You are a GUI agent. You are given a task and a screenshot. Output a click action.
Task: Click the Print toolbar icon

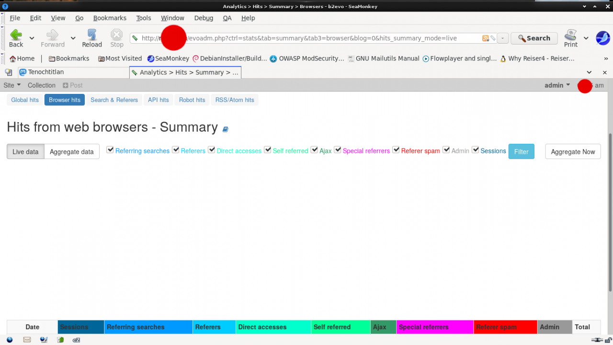571,38
